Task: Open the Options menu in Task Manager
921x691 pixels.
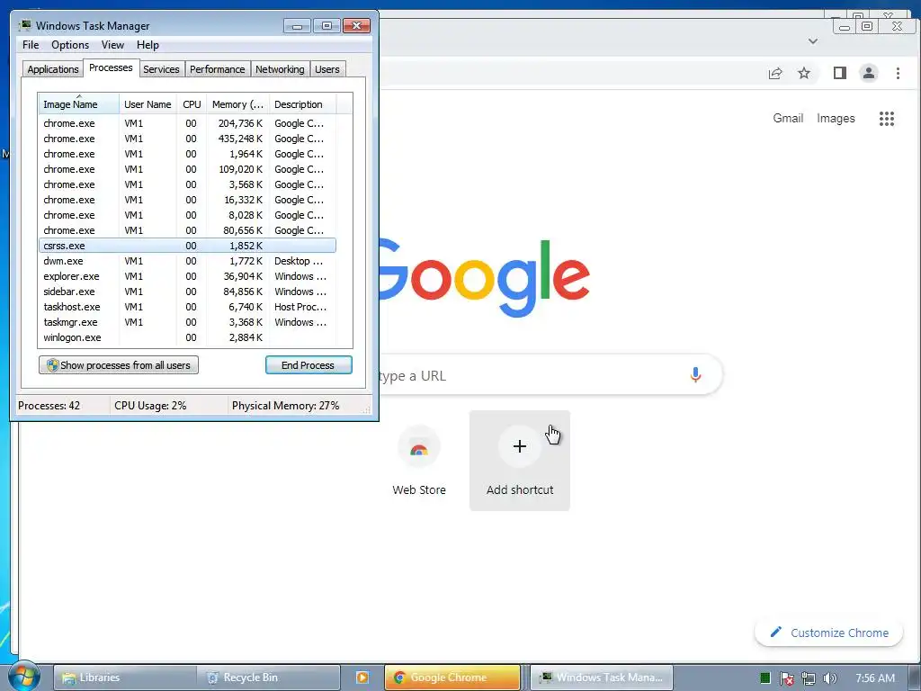Action: pos(70,45)
